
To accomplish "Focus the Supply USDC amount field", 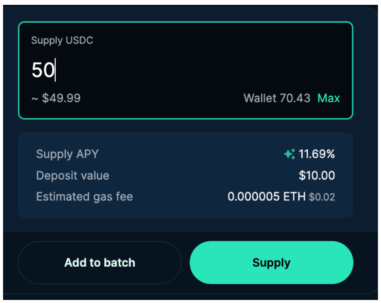I will (185, 70).
